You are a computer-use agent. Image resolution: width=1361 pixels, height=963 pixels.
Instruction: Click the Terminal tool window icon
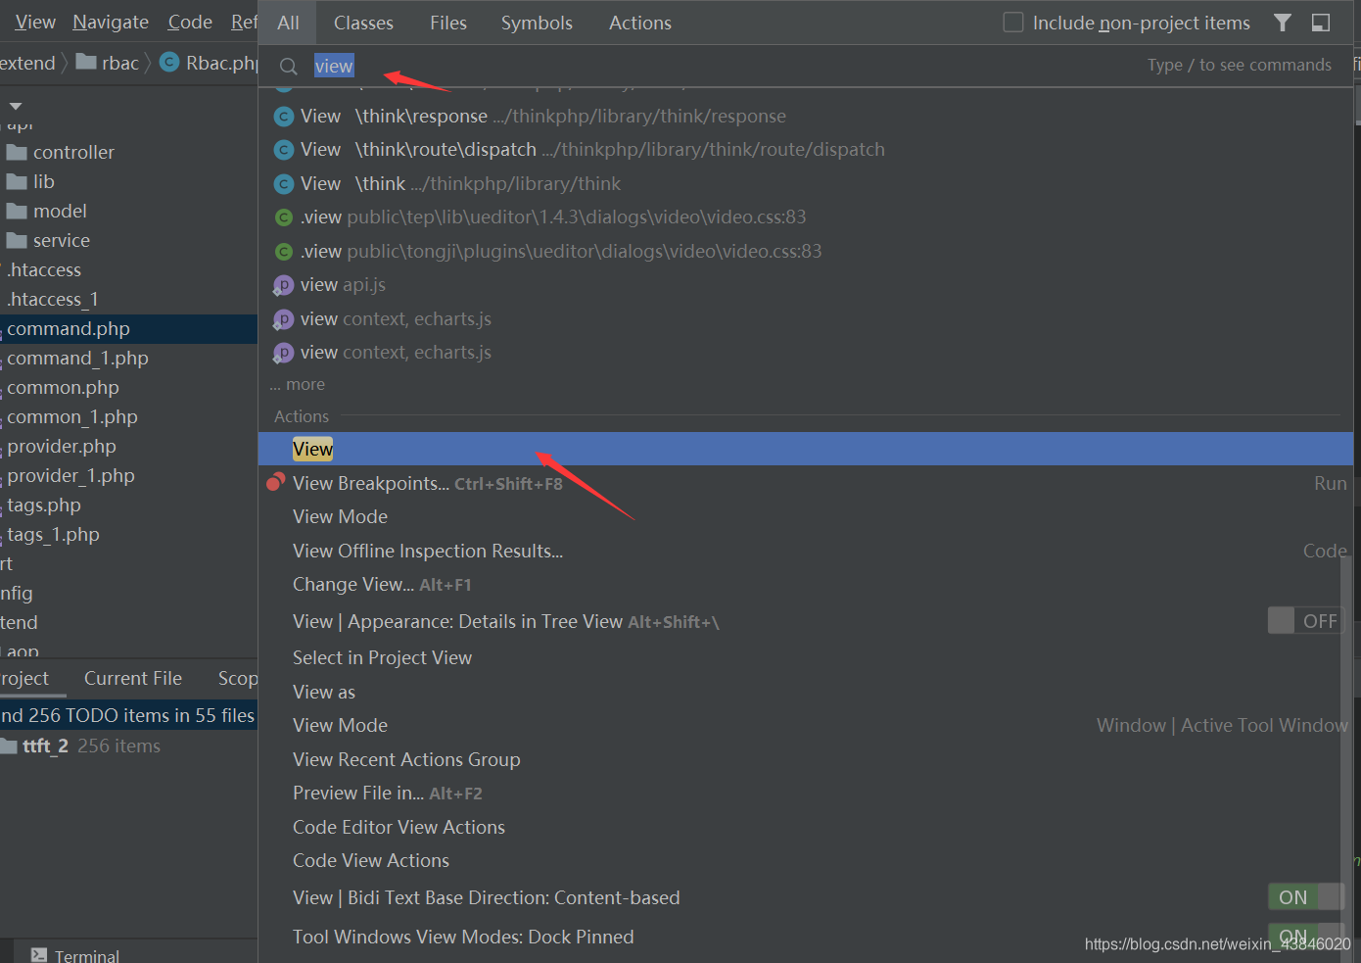(x=39, y=955)
